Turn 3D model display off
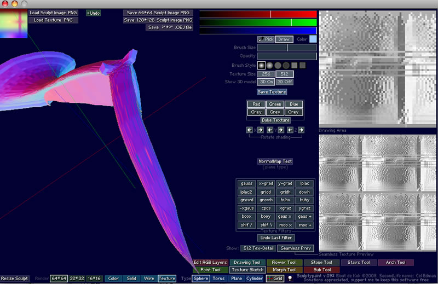Image resolution: width=438 pixels, height=284 pixels. (x=285, y=82)
